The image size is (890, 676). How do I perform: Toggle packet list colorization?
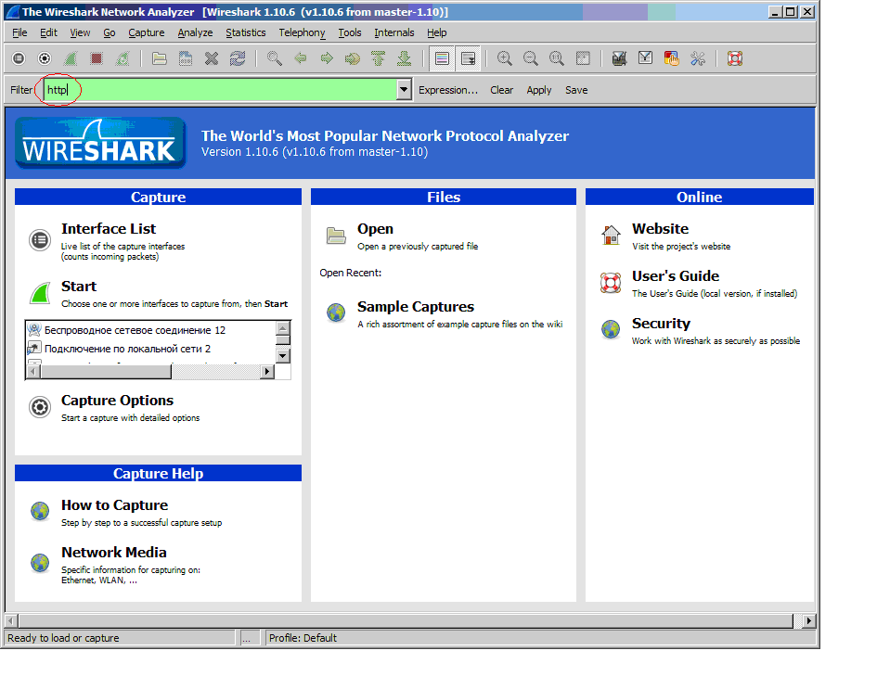(442, 58)
